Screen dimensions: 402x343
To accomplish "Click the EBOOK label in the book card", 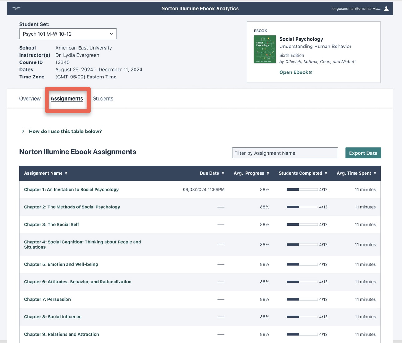I will tap(261, 31).
